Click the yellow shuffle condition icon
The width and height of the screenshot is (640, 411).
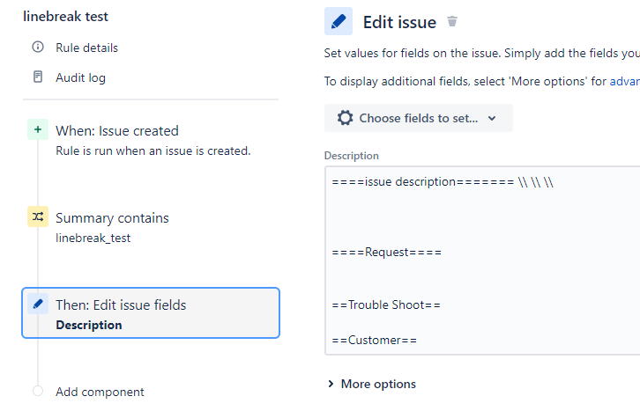coord(37,217)
